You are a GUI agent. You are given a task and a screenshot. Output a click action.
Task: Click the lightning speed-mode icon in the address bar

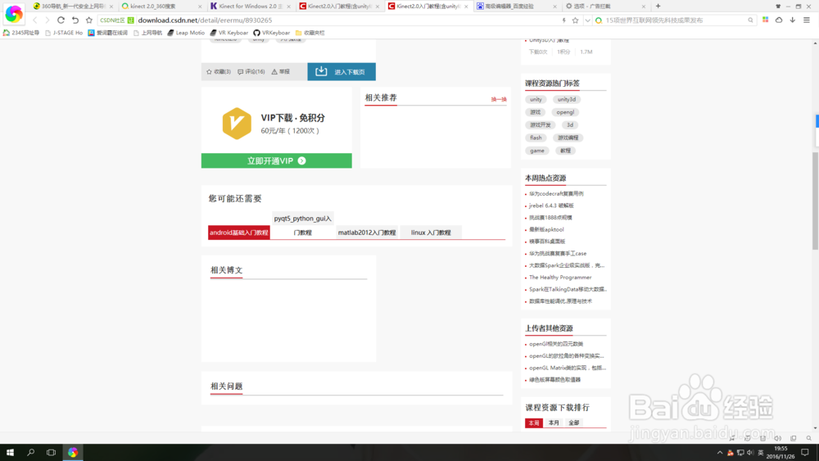pyautogui.click(x=564, y=20)
